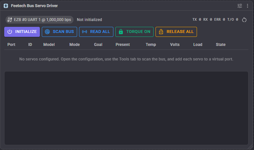Click the State column header

221,45
